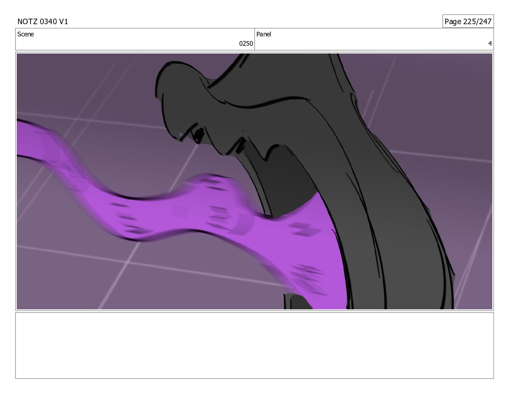Click the empty notes box below the drawing
Viewport: 510px width, 394px height.
[x=255, y=345]
